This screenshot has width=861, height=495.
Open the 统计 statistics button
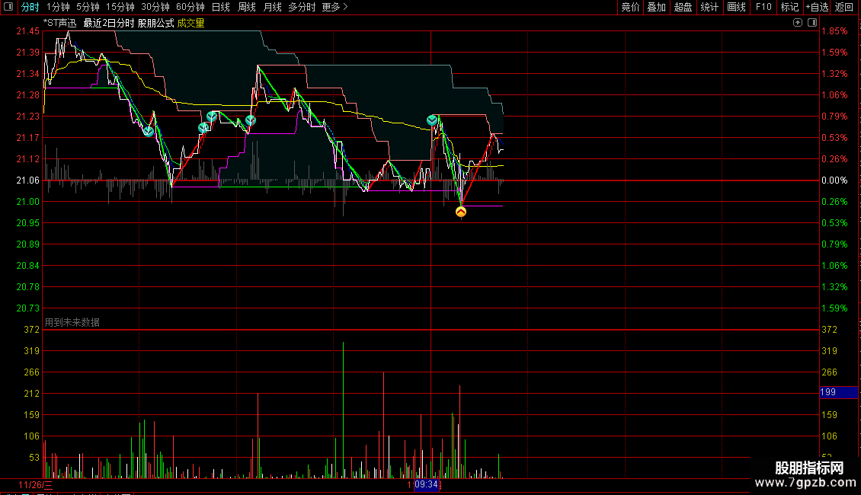coord(709,7)
